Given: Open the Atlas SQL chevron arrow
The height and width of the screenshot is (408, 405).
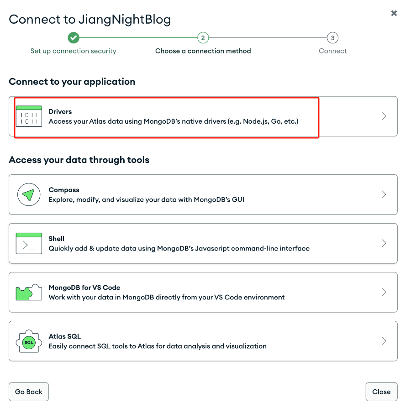Looking at the screenshot, I should click(384, 341).
